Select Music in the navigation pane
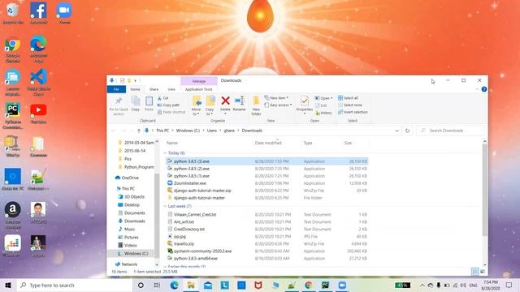 (129, 229)
